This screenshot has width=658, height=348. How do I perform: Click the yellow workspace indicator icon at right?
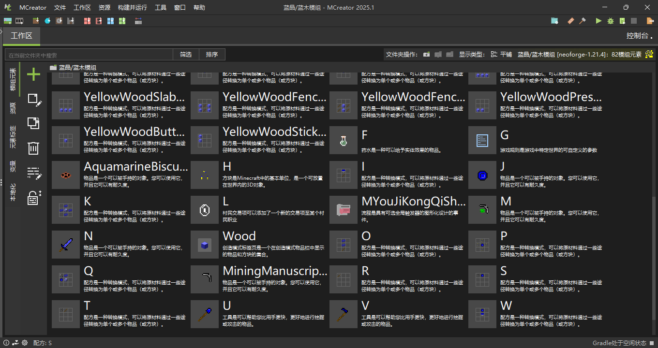click(649, 54)
